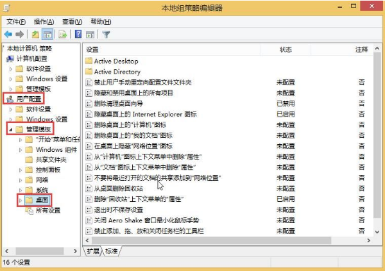Viewport: 385px width, 273px height.
Task: Select 关闭 Aero Shake 窗口最小化鼠标手势 setting
Action: (x=146, y=220)
